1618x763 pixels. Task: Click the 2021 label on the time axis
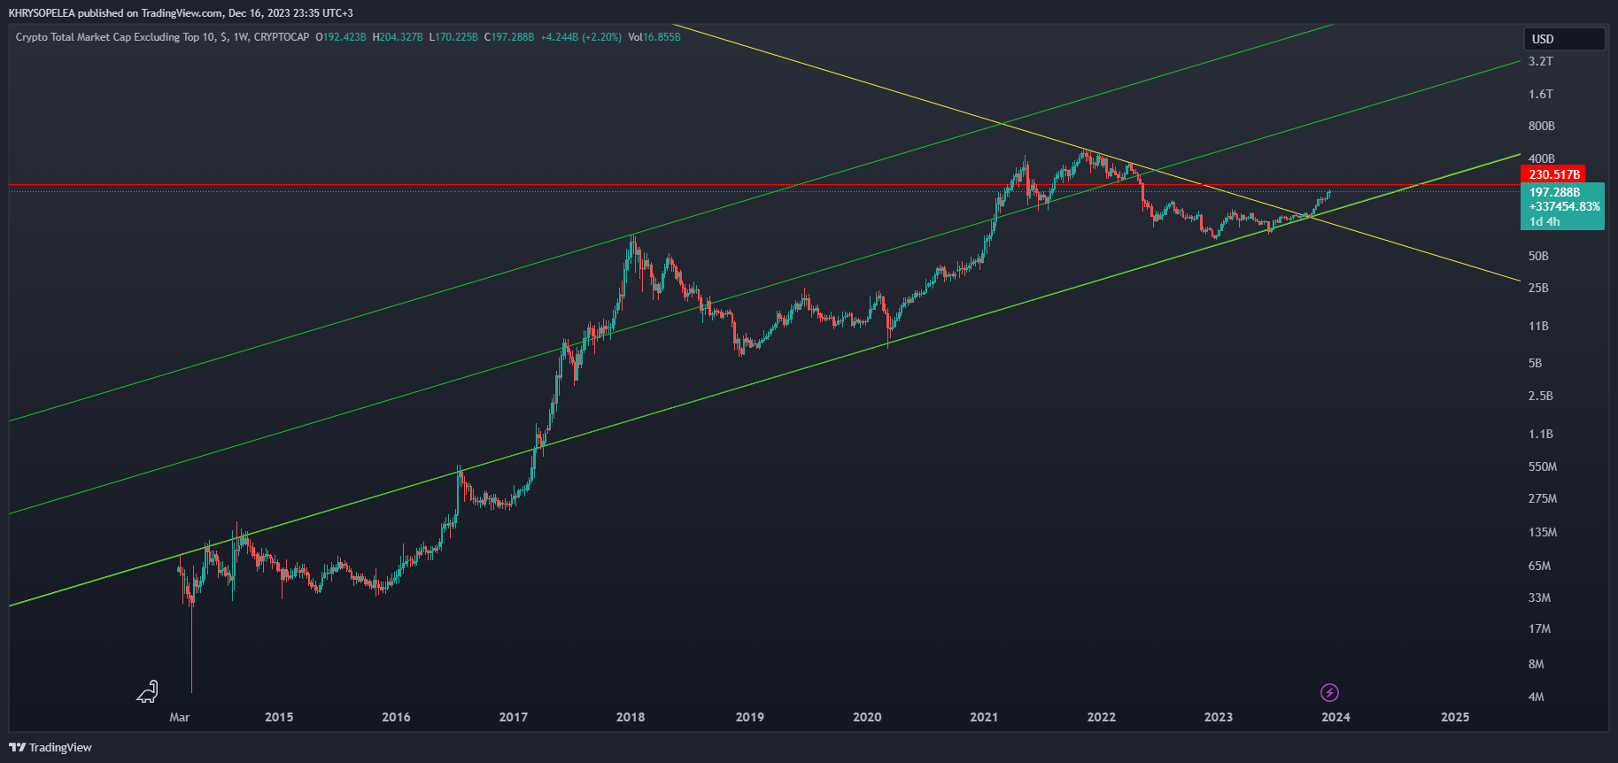(984, 717)
